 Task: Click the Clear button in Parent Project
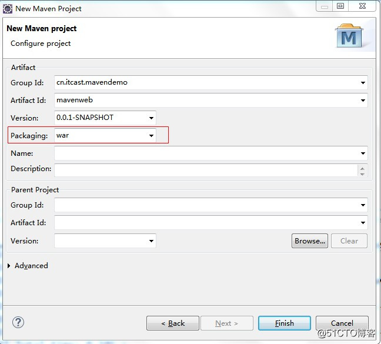tap(349, 241)
